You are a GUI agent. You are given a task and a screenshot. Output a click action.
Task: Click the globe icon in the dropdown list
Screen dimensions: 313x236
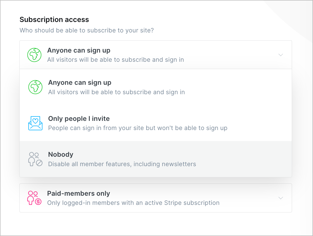click(x=35, y=87)
